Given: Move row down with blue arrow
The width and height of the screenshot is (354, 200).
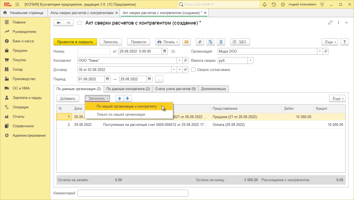Looking at the screenshot, I should coord(127,98).
